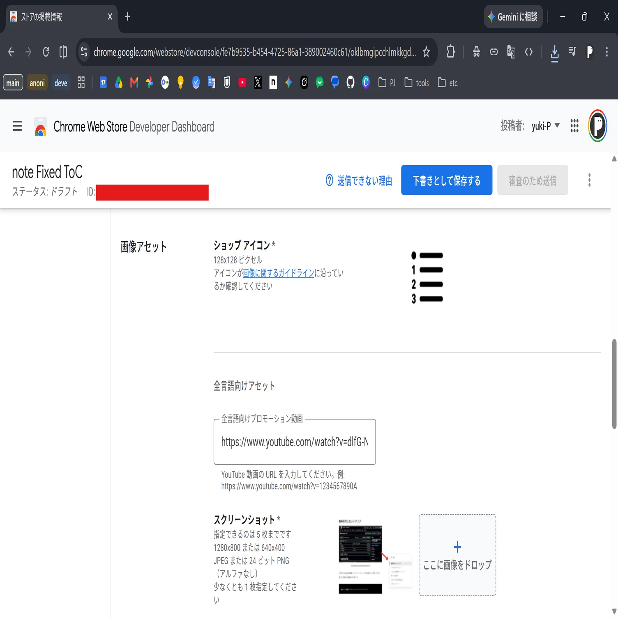Open note bookmark icon
Screen dimensions: 618x618
(273, 83)
